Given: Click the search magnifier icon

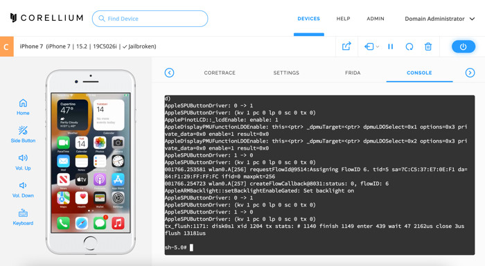Looking at the screenshot, I should point(101,19).
